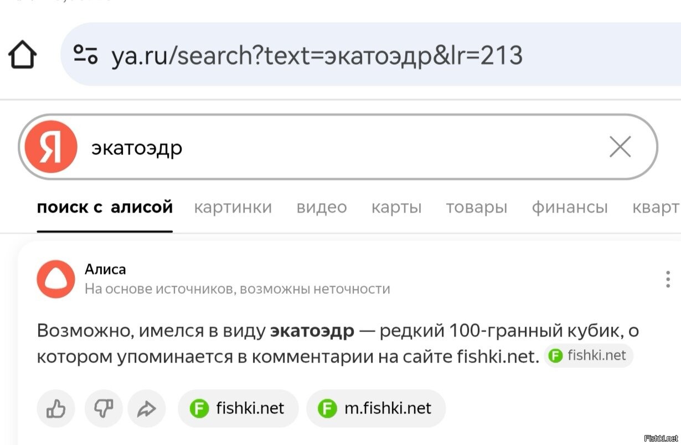Follow the inline fishki.net citation link
This screenshot has height=445, width=681.
pos(589,356)
